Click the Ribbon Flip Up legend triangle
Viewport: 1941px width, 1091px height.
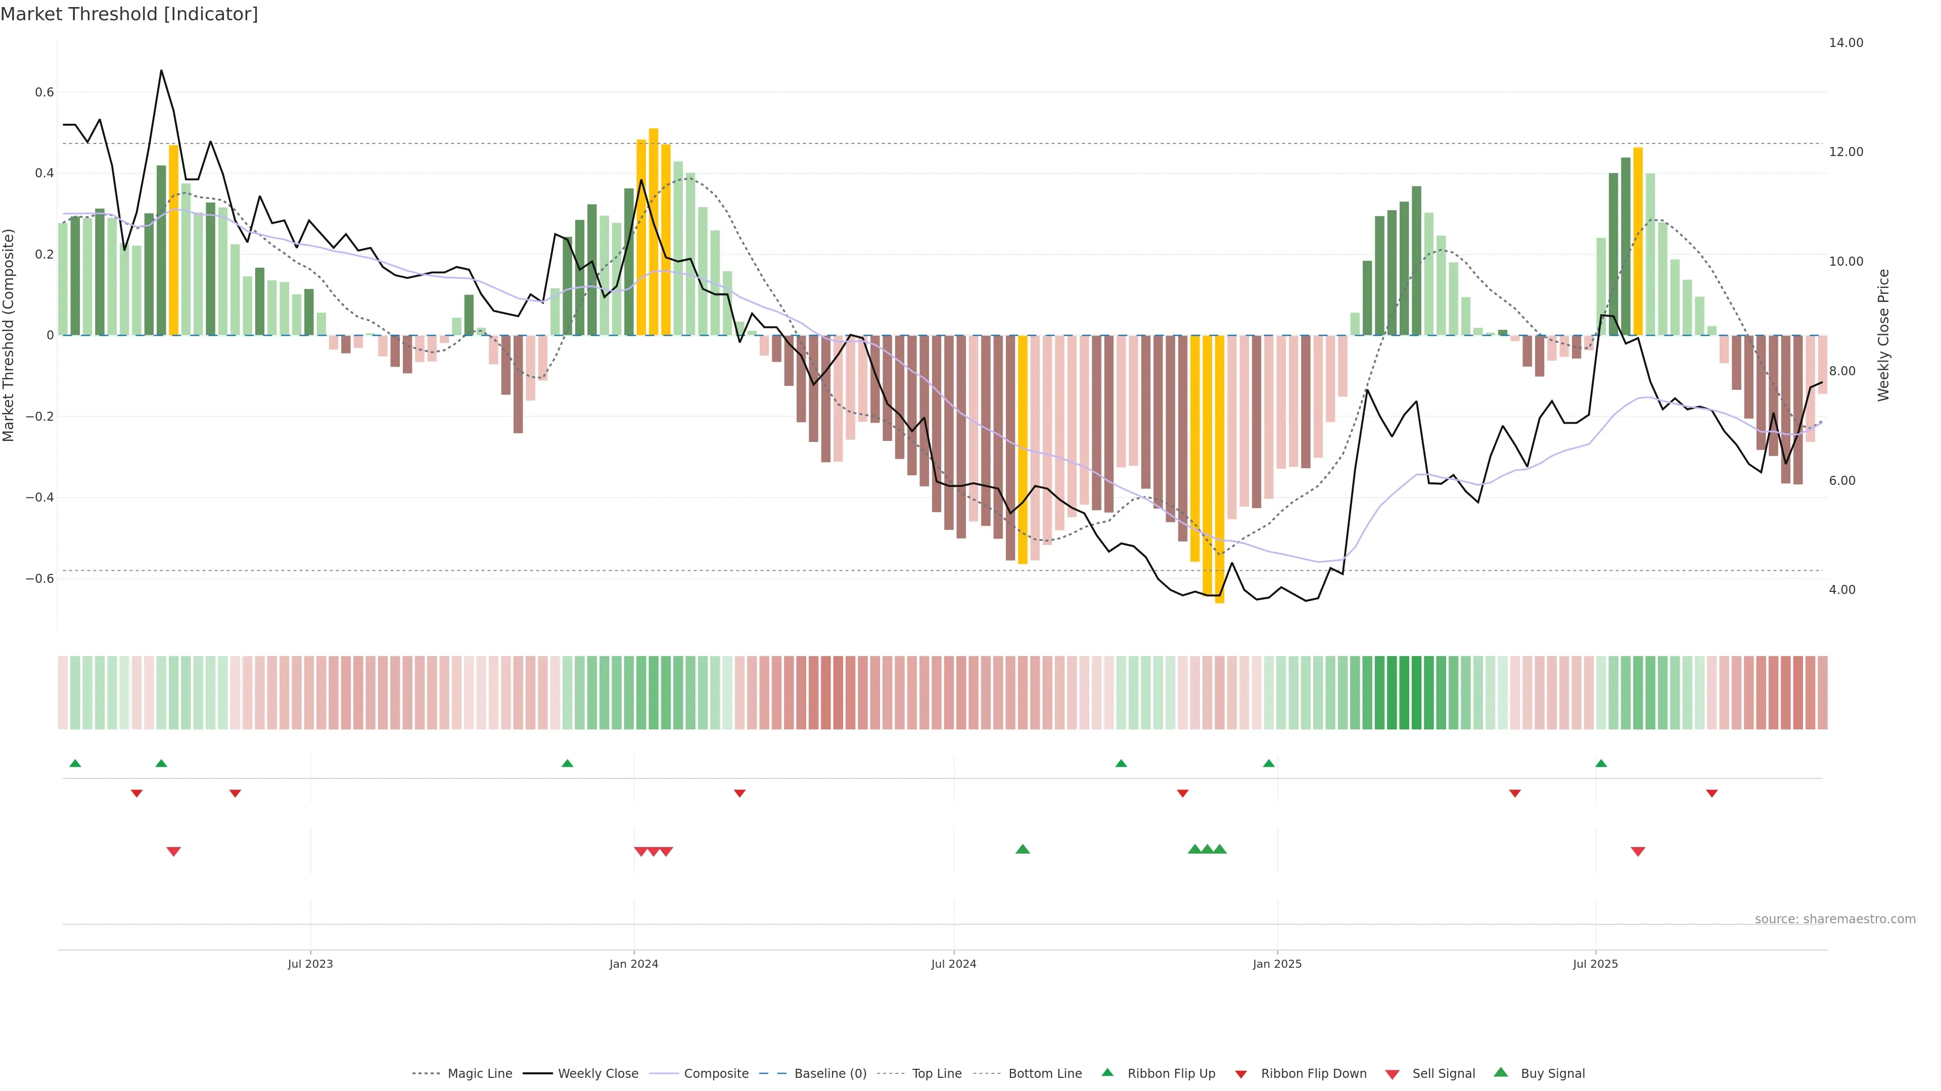(x=1107, y=1072)
